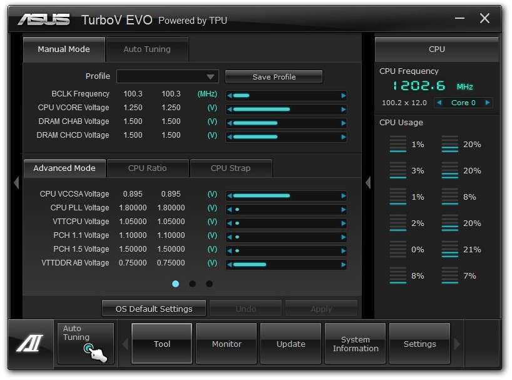Raise DRAM CHAB Voltage using right arrow
512x380 pixels.
(x=343, y=123)
